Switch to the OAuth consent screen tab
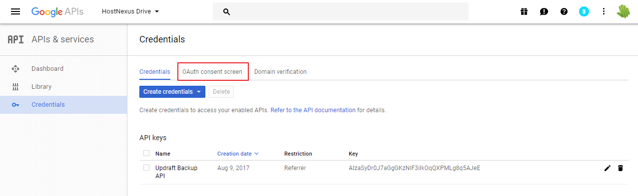The height and width of the screenshot is (196, 638). (212, 72)
